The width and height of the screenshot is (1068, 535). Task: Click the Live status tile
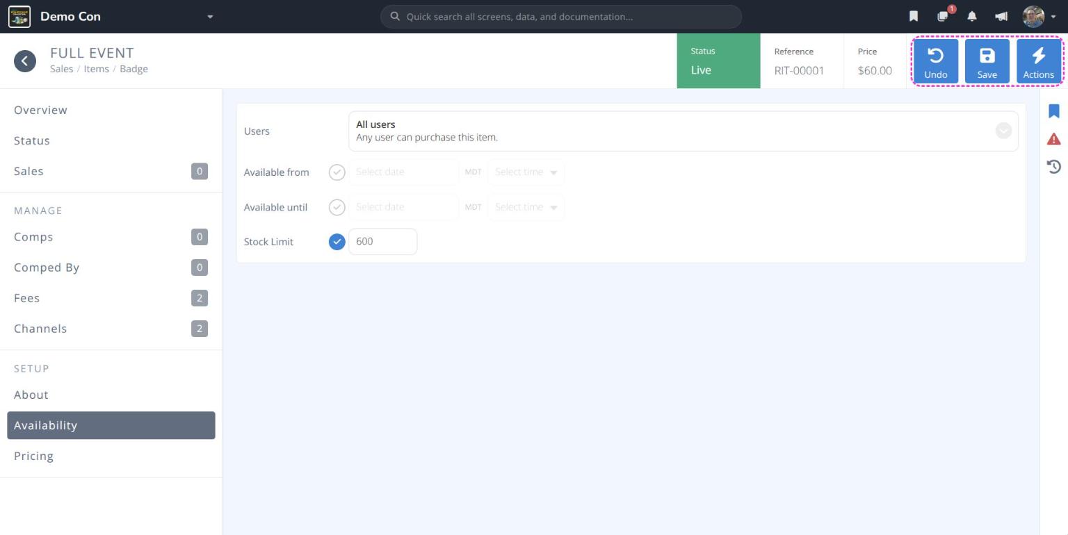tap(718, 61)
